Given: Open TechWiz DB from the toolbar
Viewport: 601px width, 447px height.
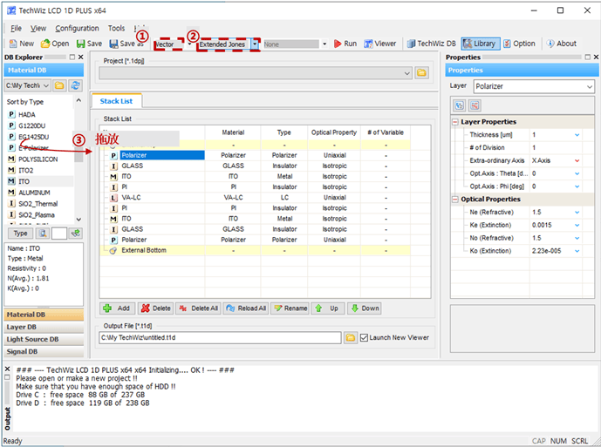Looking at the screenshot, I should [x=431, y=44].
